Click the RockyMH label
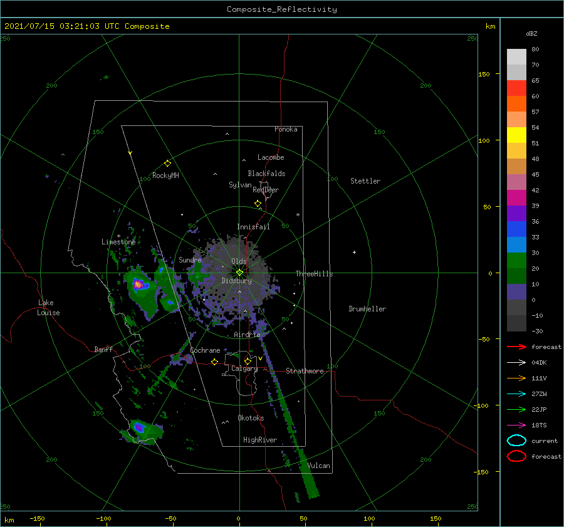 (x=165, y=175)
